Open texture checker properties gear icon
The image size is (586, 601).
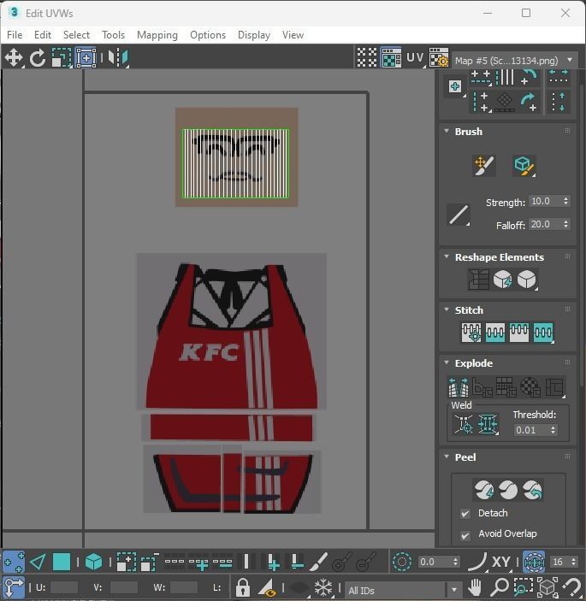[x=438, y=58]
